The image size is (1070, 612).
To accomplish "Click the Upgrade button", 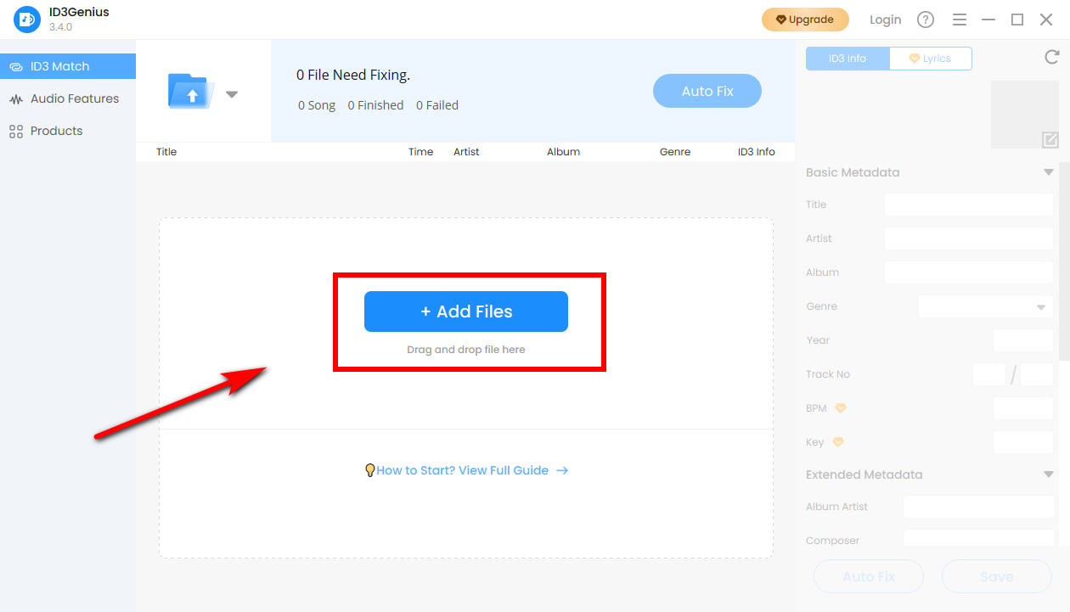I will tap(804, 20).
